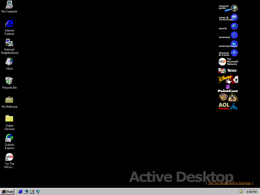Open the Warner Bros channel
The image size is (260, 195).
pos(228,97)
